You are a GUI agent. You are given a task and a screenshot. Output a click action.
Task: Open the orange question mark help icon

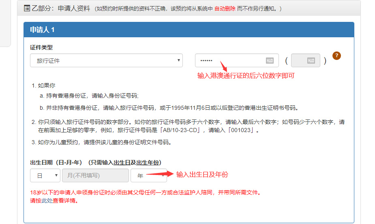pyautogui.click(x=336, y=56)
